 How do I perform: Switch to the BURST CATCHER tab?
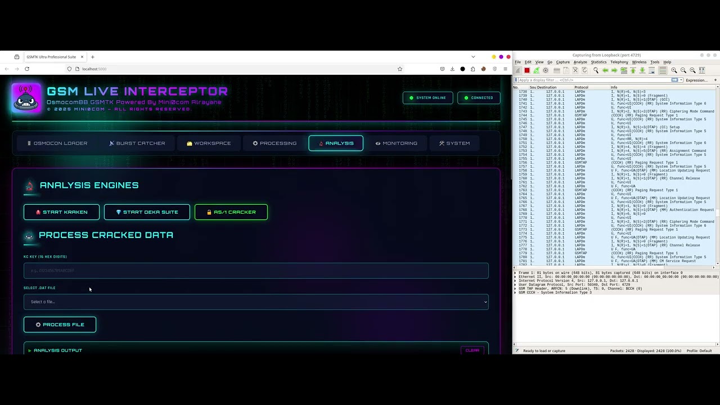point(137,143)
